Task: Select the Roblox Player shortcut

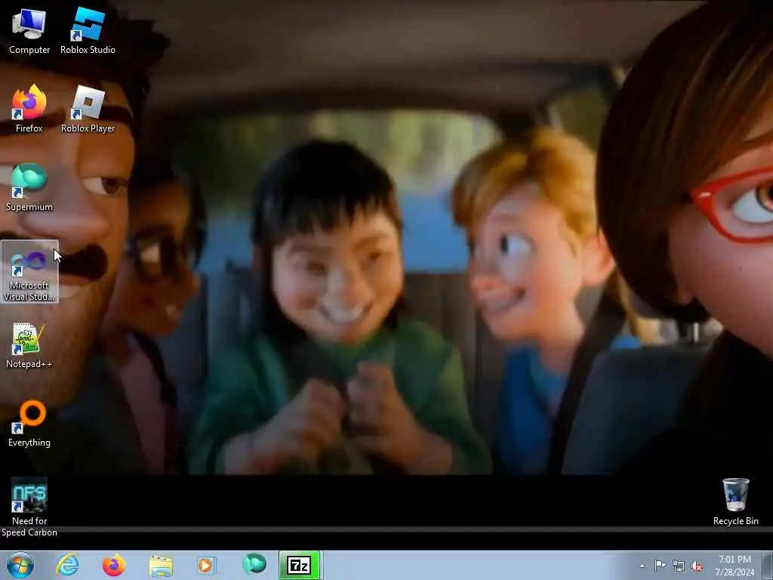Action: (x=88, y=110)
